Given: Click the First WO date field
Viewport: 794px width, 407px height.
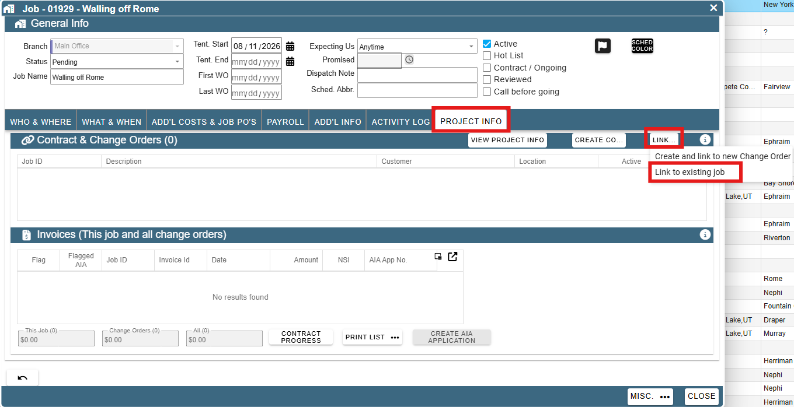Looking at the screenshot, I should point(256,77).
